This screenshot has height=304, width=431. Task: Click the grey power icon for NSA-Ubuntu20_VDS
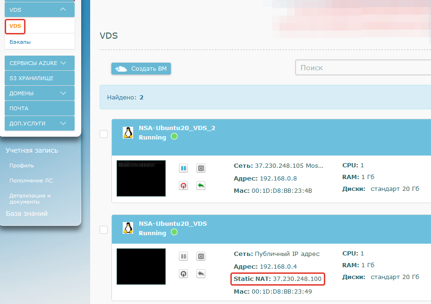pyautogui.click(x=184, y=273)
